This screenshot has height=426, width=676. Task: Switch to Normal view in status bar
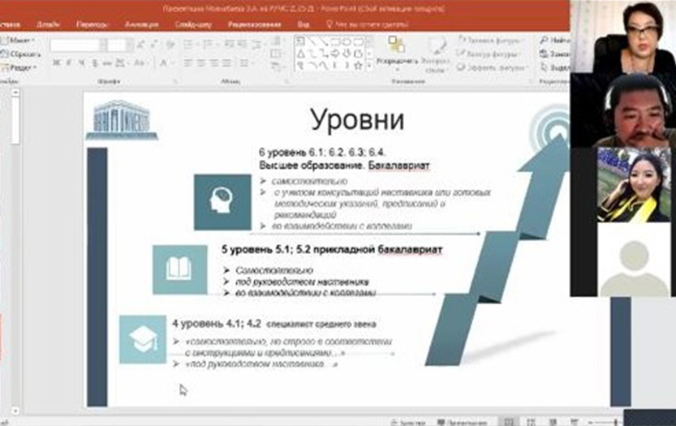pyautogui.click(x=508, y=421)
